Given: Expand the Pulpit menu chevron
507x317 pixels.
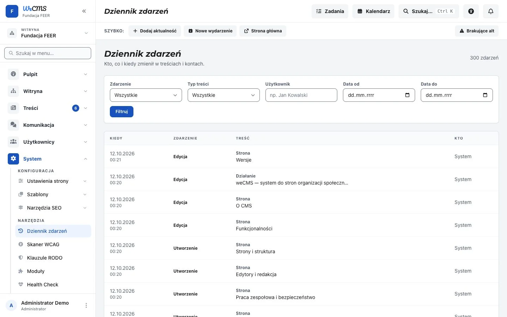Looking at the screenshot, I should point(86,74).
